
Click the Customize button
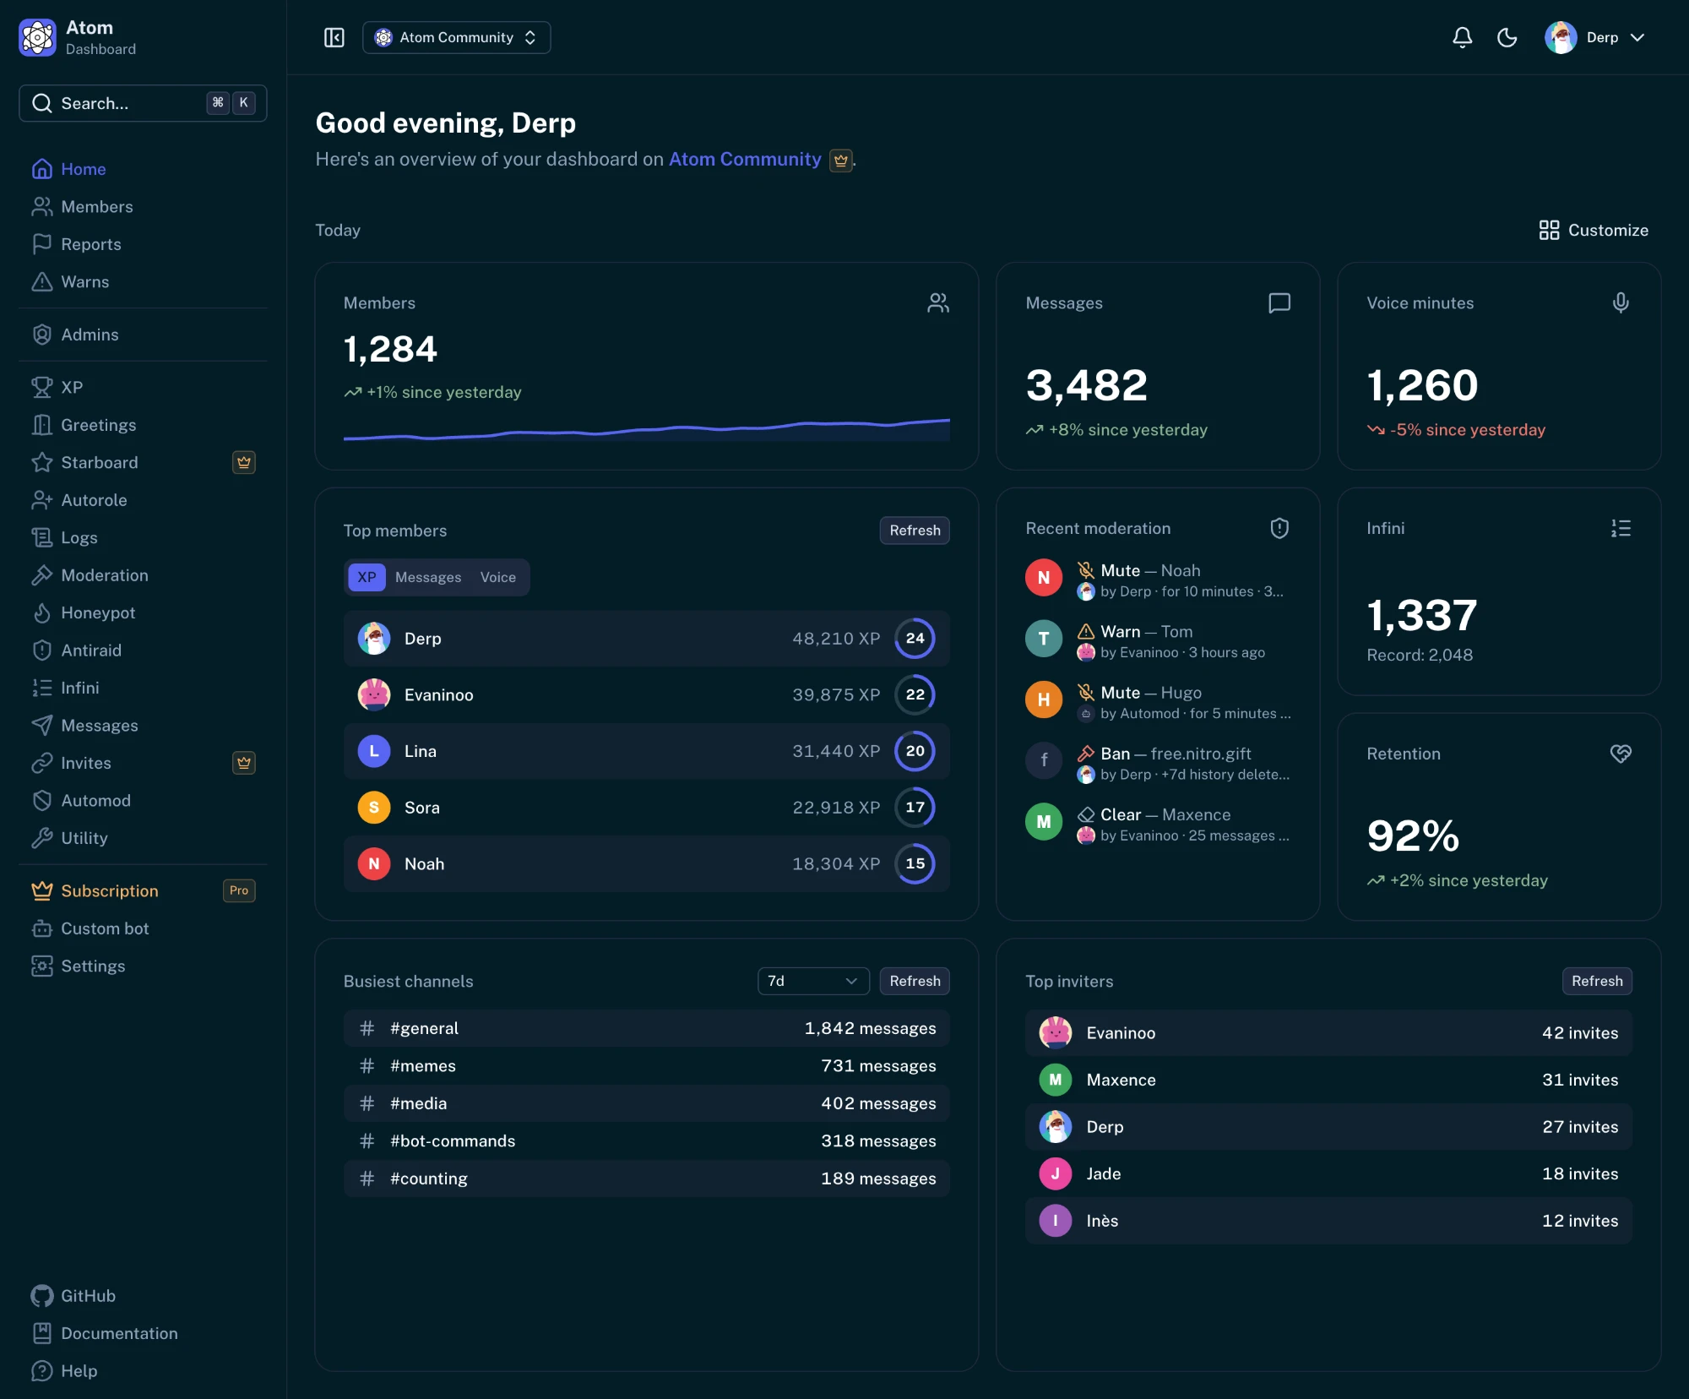(x=1594, y=230)
